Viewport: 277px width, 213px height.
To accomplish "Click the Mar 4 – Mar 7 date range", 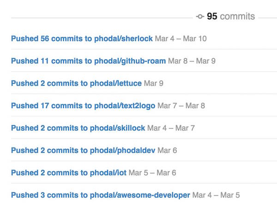I will [171, 128].
